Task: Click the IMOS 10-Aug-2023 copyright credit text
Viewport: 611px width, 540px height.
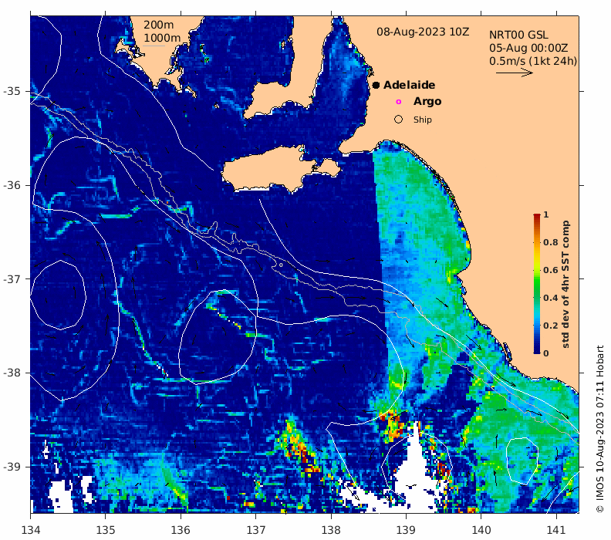Action: click(x=599, y=429)
